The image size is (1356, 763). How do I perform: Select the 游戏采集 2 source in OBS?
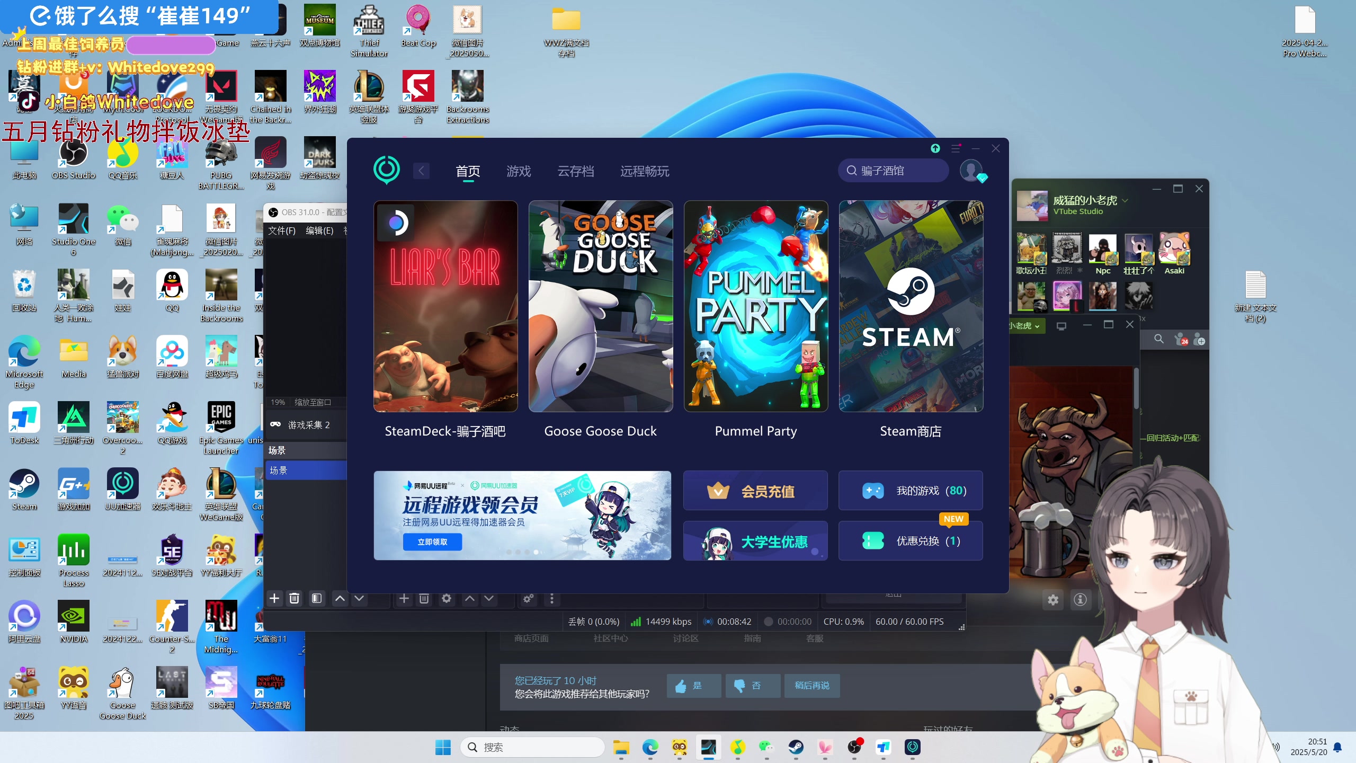click(x=306, y=425)
